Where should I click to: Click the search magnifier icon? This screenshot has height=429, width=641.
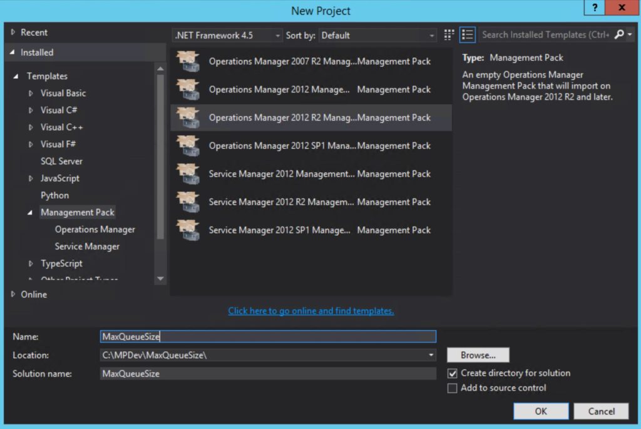click(619, 34)
